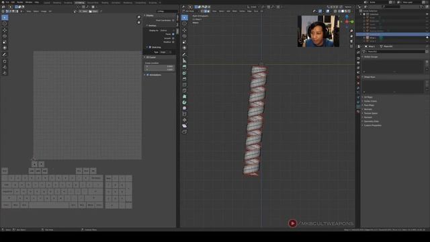Activate the Bevel tool
This screenshot has width=430, height=242.
185,79
